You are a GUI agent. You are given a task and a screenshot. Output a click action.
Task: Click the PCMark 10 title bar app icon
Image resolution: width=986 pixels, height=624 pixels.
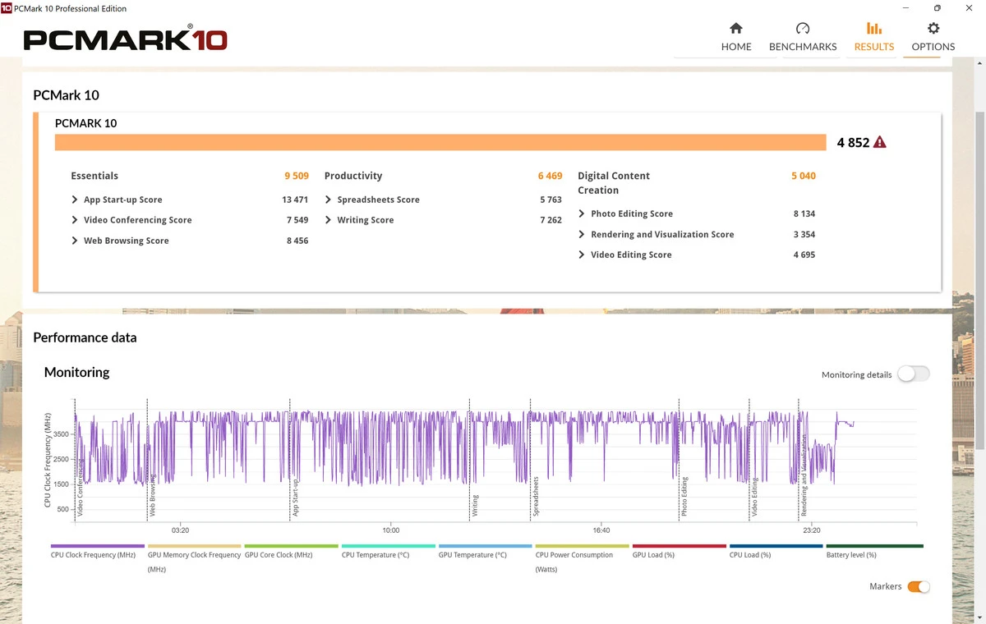point(7,8)
